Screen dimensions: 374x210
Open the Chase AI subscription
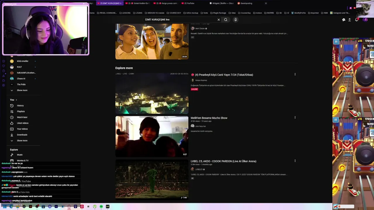[21, 78]
